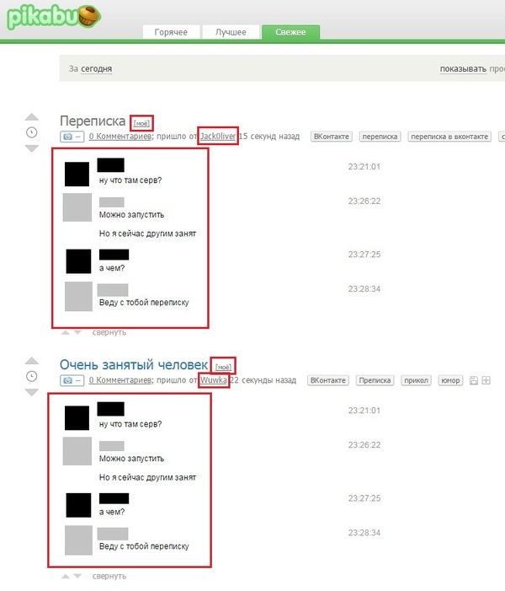Upvote the 'Очень занятый человек' post
Screen dimensions: 505x591
[32, 361]
